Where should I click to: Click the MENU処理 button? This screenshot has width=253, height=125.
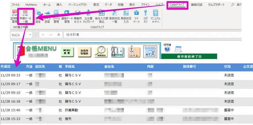[67, 52]
